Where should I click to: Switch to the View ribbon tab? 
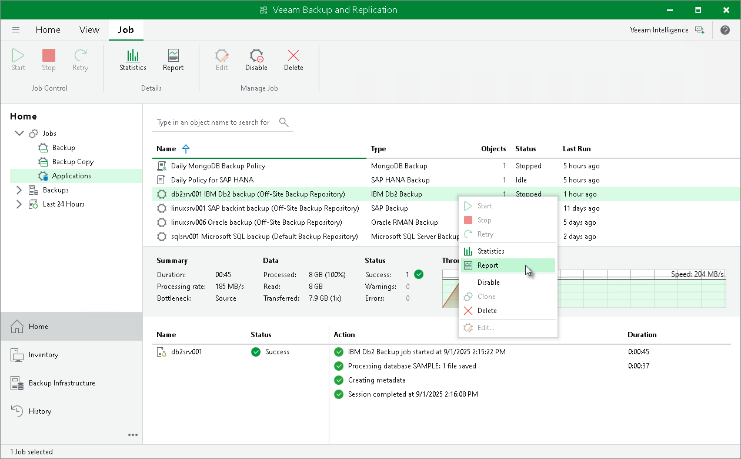point(89,29)
